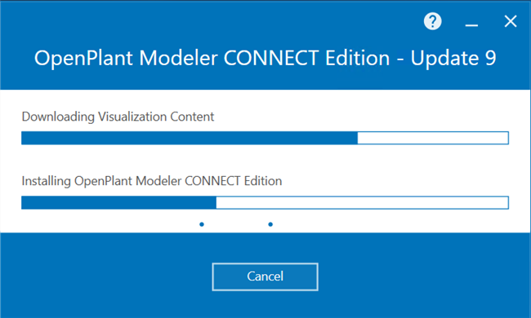Open the help question mark icon
The height and width of the screenshot is (318, 531).
pos(432,22)
